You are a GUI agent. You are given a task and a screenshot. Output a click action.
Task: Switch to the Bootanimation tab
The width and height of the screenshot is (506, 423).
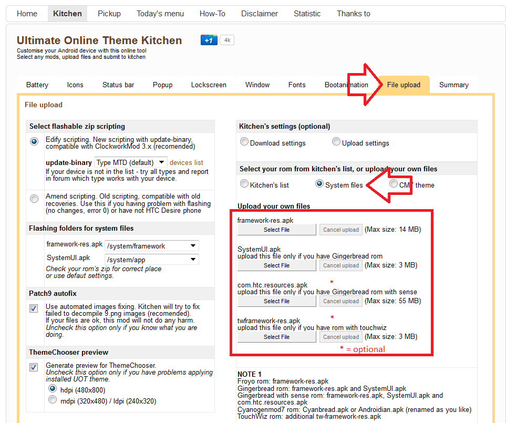[x=346, y=85]
